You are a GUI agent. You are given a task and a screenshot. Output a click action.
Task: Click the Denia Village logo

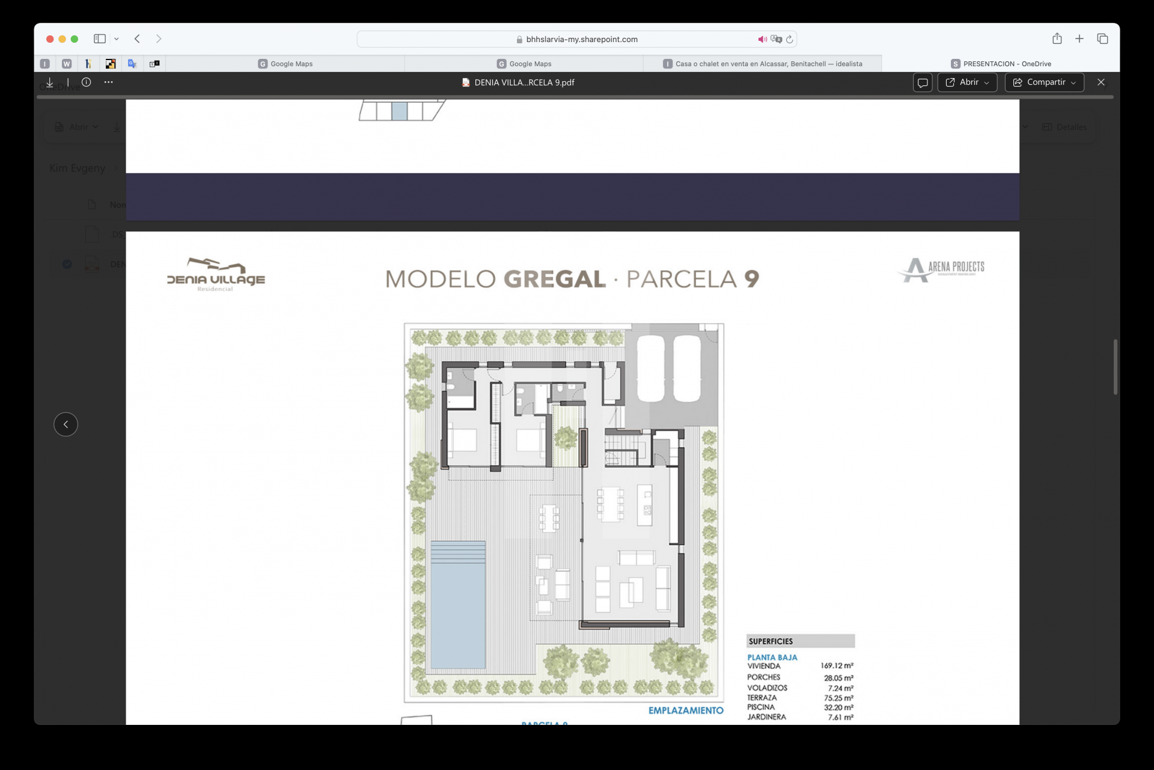pos(215,275)
